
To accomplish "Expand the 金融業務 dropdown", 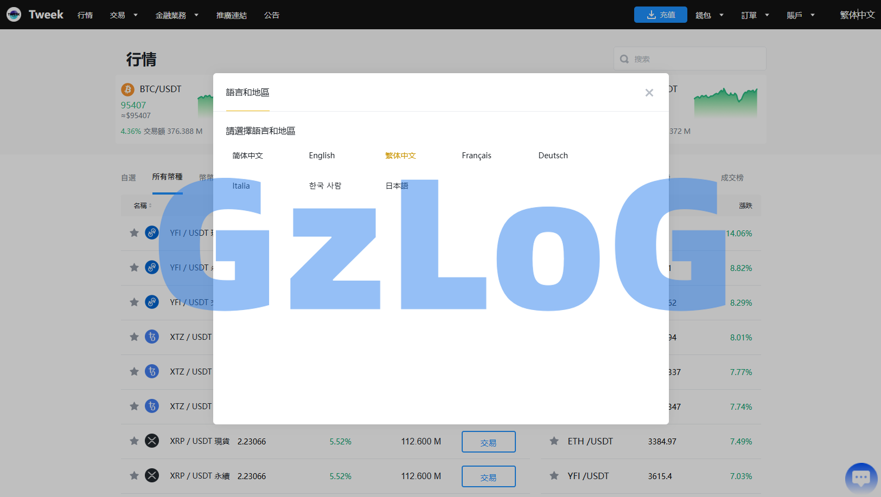I will pos(177,15).
